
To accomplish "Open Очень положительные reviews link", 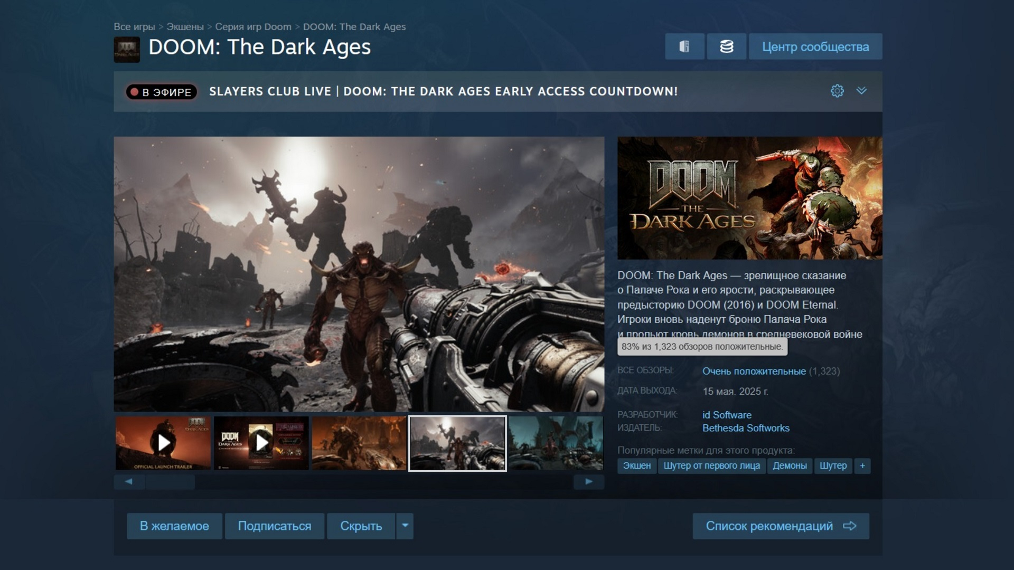I will click(754, 371).
